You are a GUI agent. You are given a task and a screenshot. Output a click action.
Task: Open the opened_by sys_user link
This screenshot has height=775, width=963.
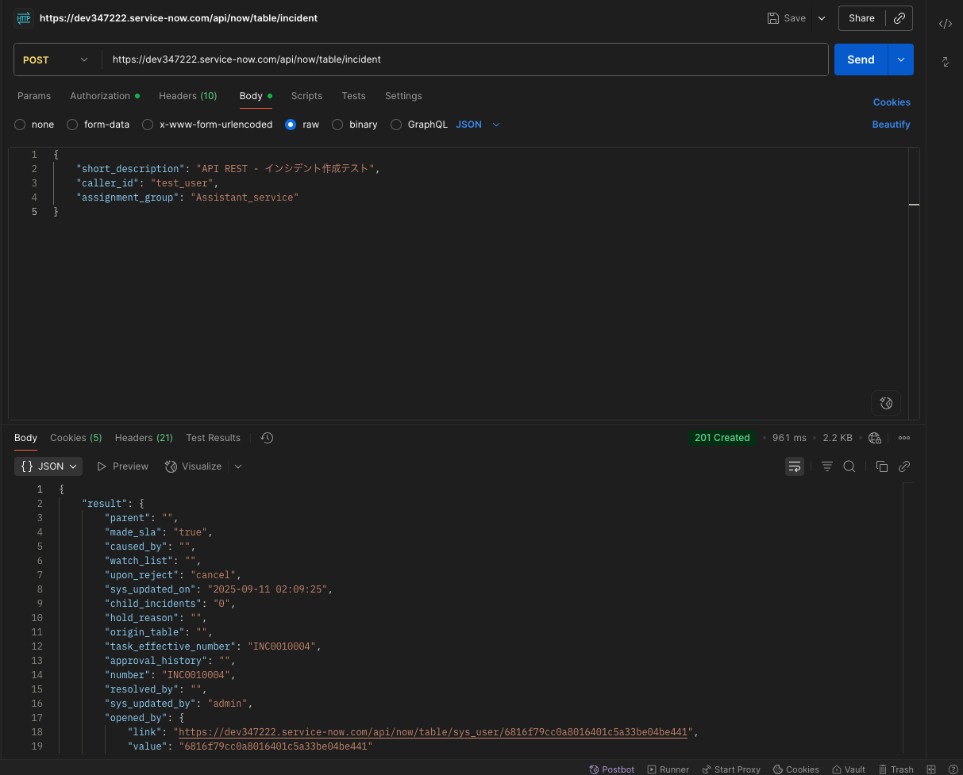click(433, 732)
